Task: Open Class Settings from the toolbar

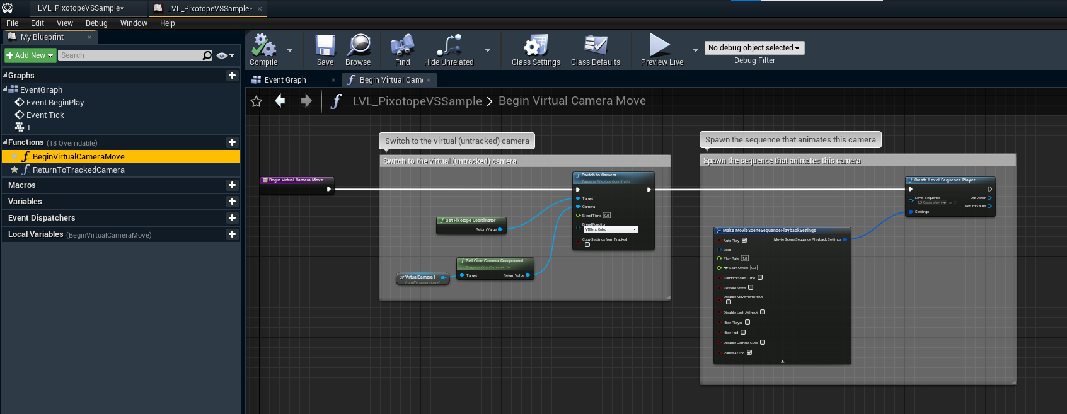Action: coord(536,47)
